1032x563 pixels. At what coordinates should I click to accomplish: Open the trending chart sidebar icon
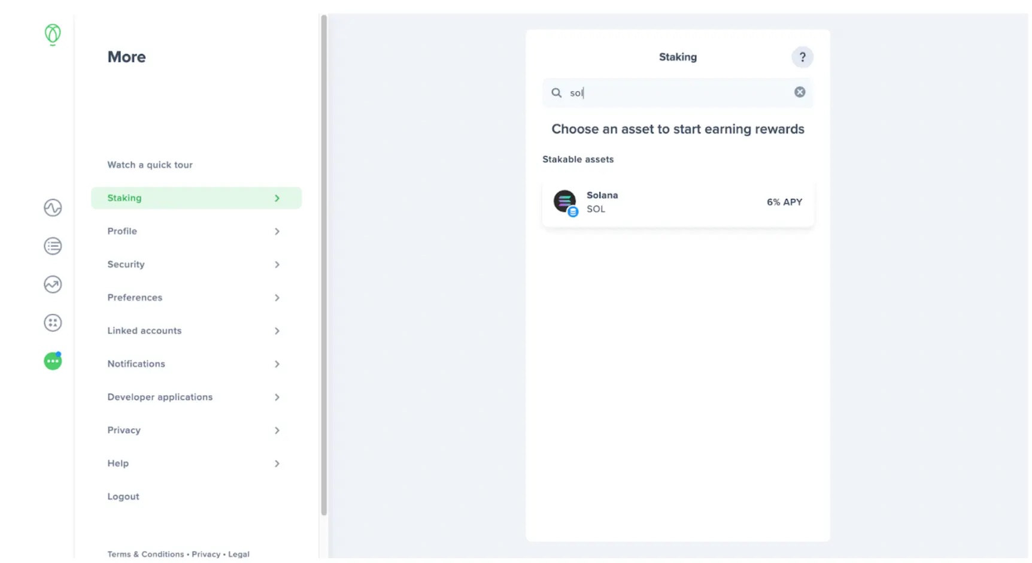(53, 284)
